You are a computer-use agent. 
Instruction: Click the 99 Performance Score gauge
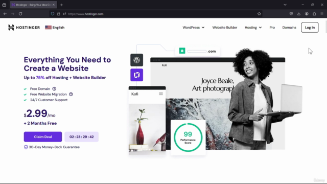click(x=188, y=137)
